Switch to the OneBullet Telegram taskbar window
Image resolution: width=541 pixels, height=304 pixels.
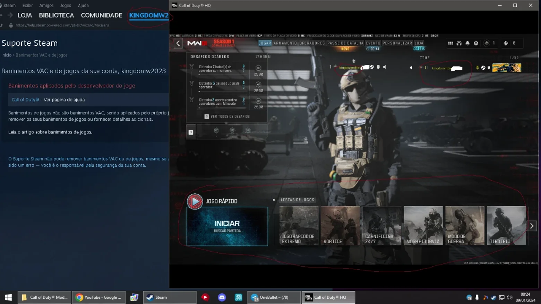[274, 297]
